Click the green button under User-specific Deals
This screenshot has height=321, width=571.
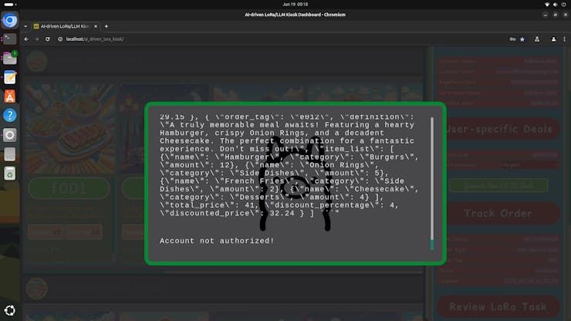click(498, 185)
